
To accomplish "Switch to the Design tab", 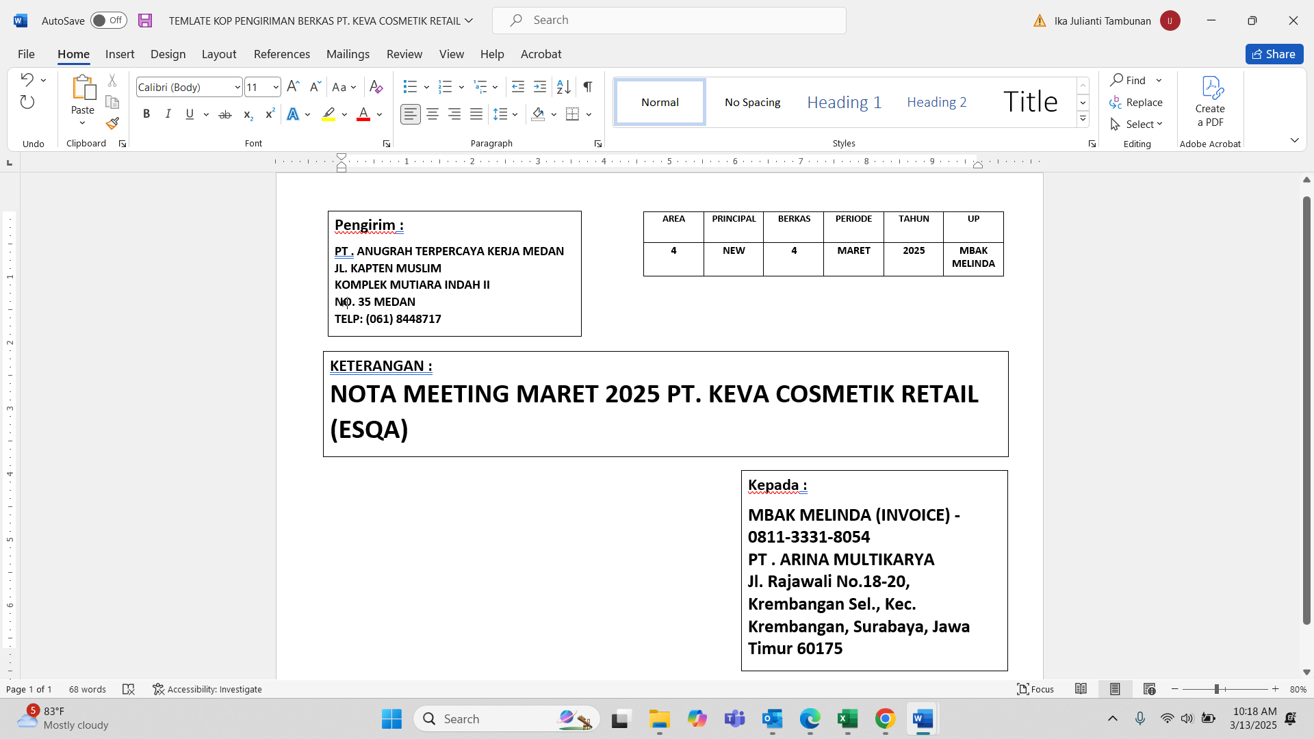I will pyautogui.click(x=168, y=54).
